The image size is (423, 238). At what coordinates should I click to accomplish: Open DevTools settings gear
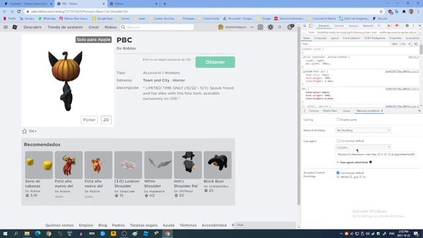407,26
